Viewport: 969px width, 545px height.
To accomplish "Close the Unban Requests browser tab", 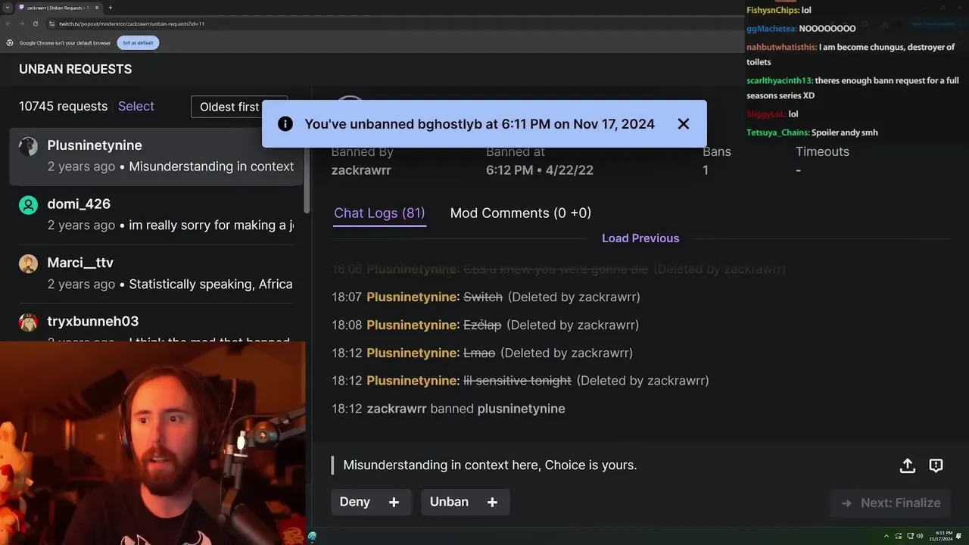I will [x=97, y=8].
